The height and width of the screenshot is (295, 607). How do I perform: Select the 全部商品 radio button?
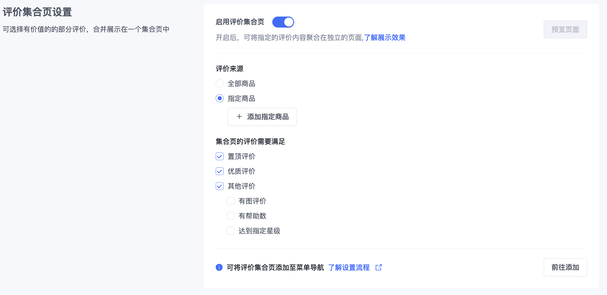(x=220, y=84)
